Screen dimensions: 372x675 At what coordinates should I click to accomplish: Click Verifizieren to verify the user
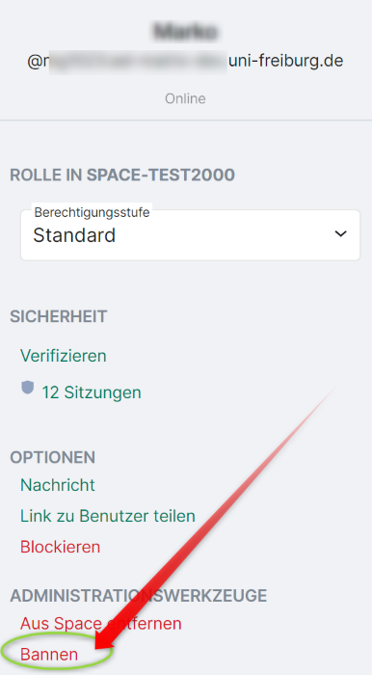pyautogui.click(x=64, y=356)
